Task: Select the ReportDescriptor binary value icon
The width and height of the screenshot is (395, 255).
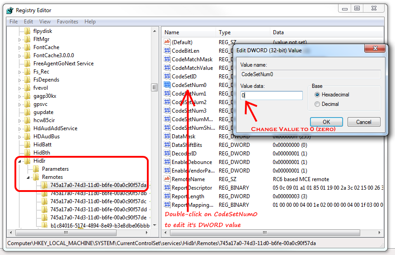Action: click(x=167, y=188)
